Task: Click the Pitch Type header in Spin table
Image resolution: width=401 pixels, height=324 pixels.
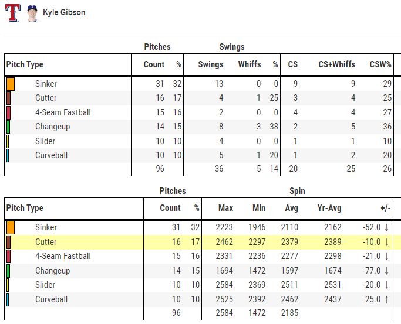Action: [x=25, y=208]
